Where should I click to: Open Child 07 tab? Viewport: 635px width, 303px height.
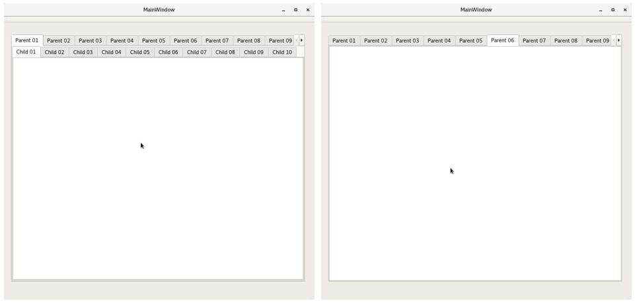coord(197,52)
